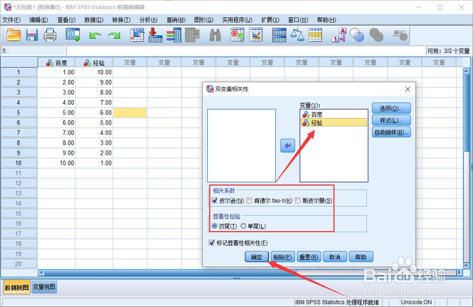Click the 取消 button
The image size is (473, 307).
335,257
